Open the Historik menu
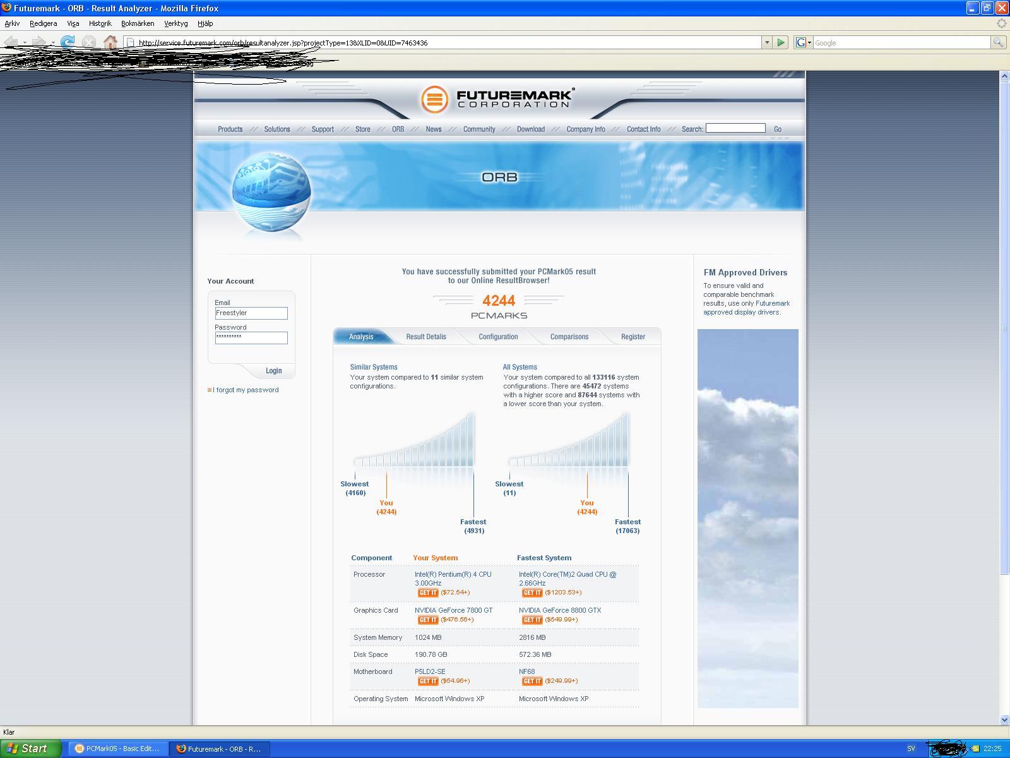This screenshot has height=758, width=1010. 100,23
